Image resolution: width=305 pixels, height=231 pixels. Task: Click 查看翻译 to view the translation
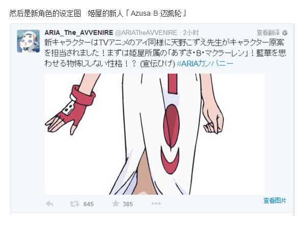click(x=268, y=33)
